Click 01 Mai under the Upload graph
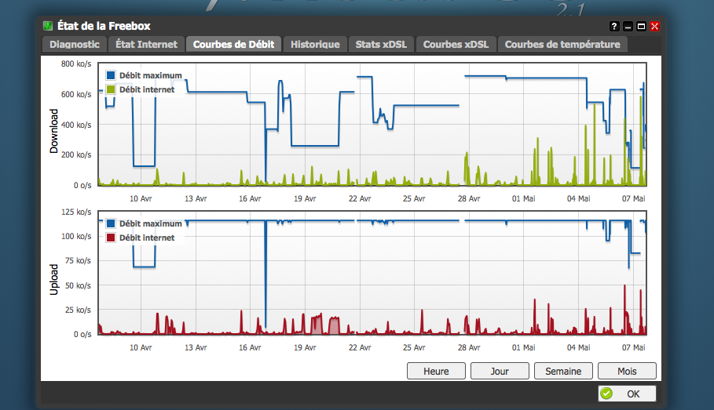 tap(524, 348)
